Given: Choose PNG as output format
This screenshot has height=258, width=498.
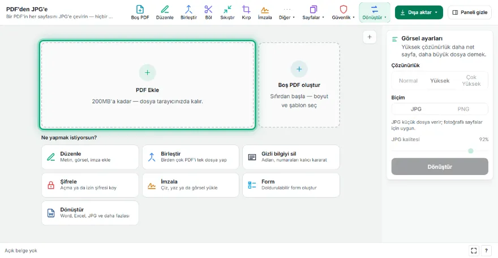Looking at the screenshot, I should (463, 109).
